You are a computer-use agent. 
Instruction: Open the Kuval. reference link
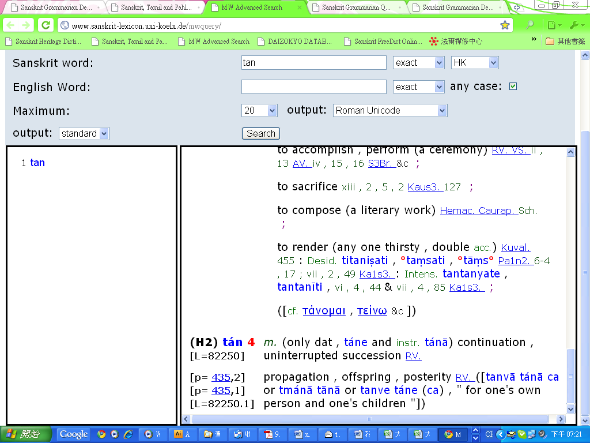click(x=515, y=247)
